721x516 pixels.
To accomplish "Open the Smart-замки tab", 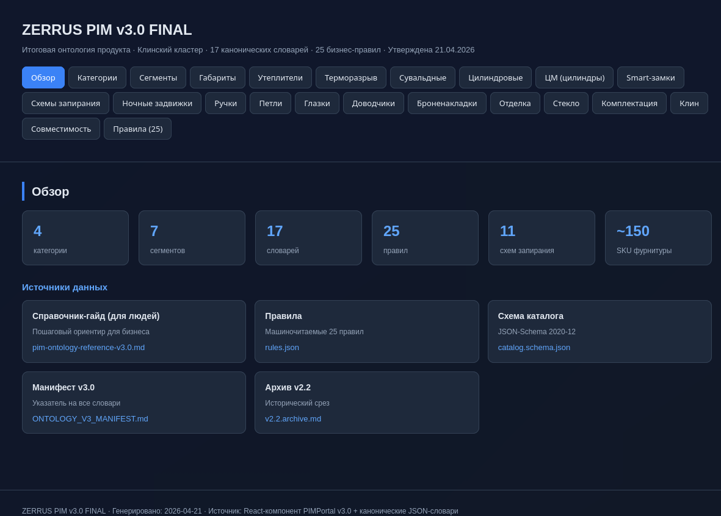I will click(650, 77).
